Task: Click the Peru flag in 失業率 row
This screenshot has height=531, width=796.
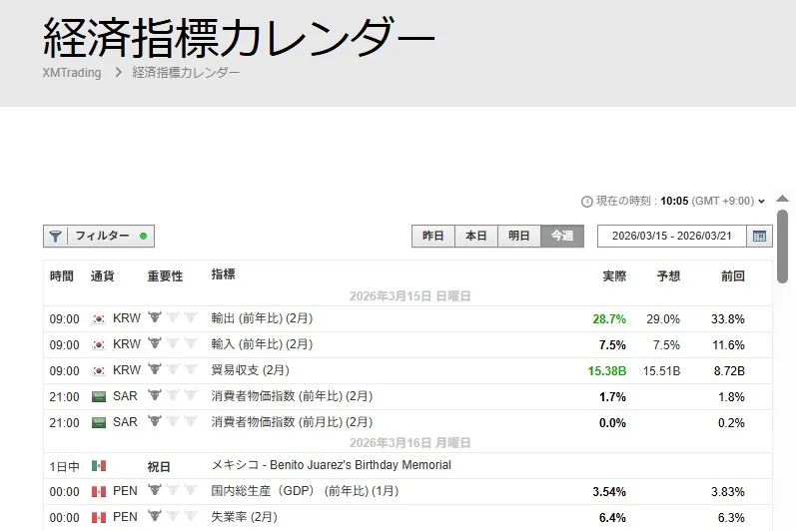Action: (x=99, y=517)
